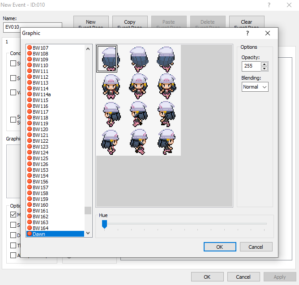Click the orange icon beside BW107
The height and width of the screenshot is (285, 299).
pos(30,48)
